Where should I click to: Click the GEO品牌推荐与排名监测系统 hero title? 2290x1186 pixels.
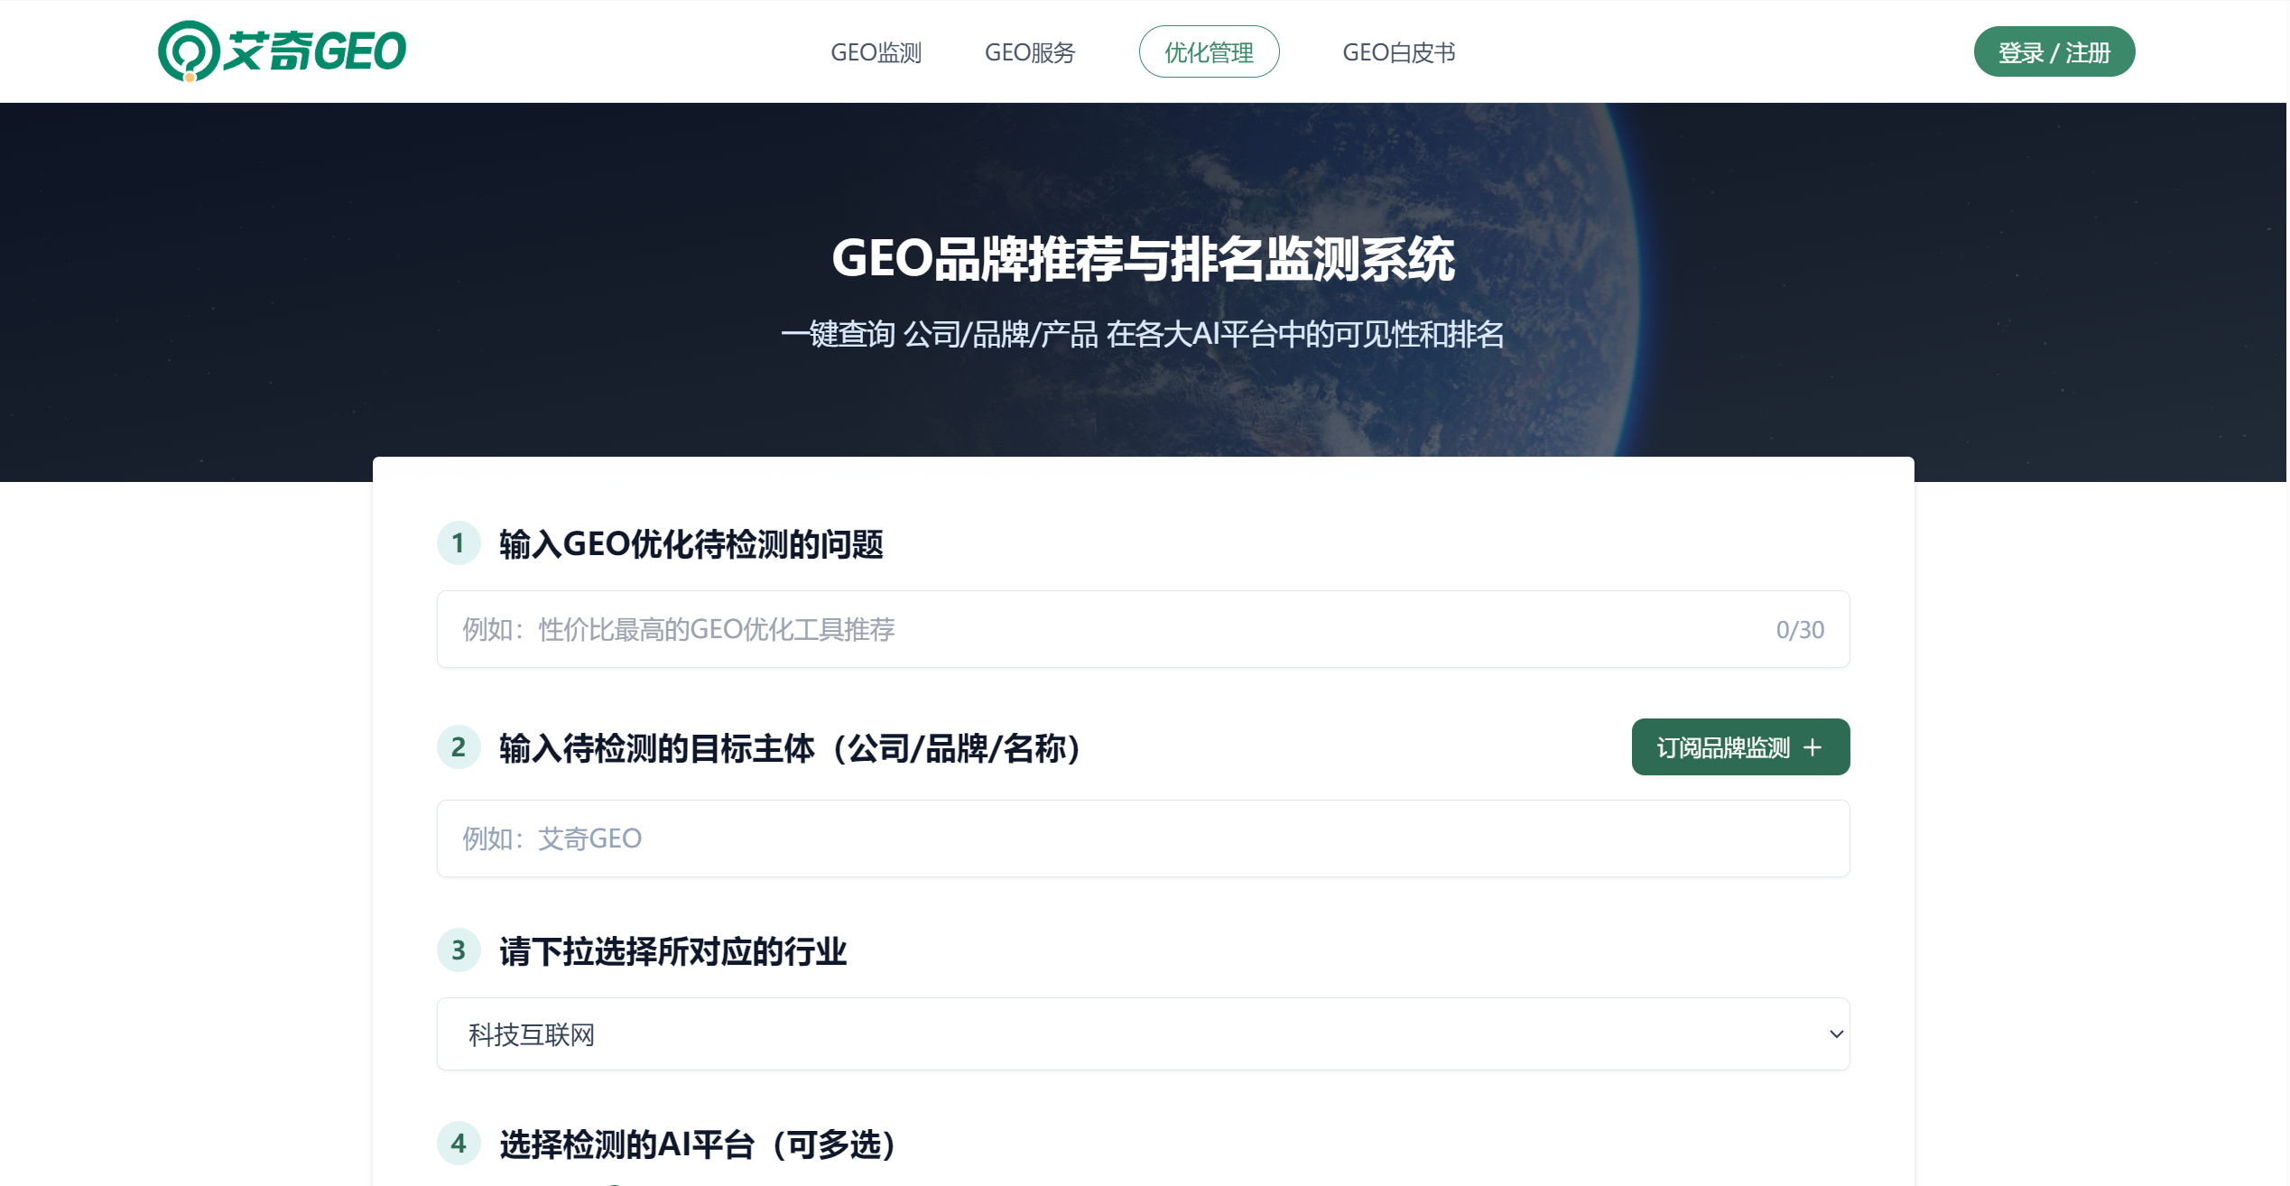click(1143, 259)
